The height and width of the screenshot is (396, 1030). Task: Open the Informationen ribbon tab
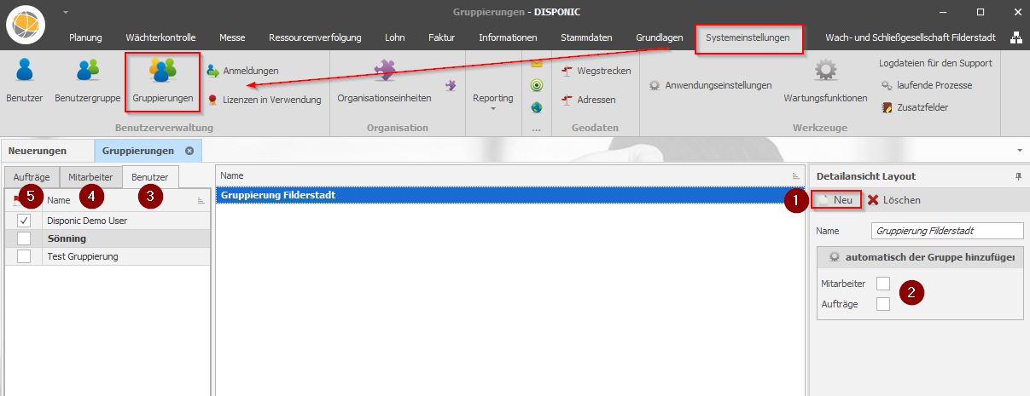click(508, 37)
